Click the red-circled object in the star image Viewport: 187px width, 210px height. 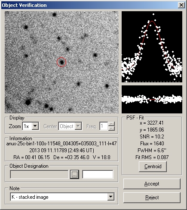tap(61, 62)
